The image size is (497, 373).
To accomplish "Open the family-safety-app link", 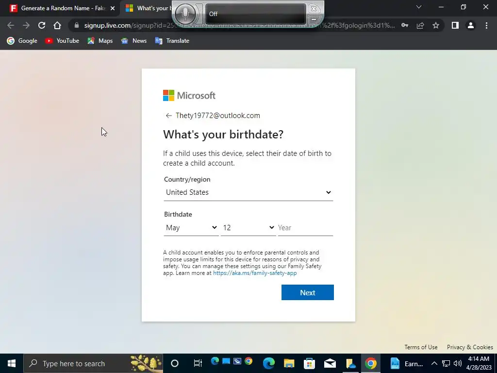I will (255, 273).
